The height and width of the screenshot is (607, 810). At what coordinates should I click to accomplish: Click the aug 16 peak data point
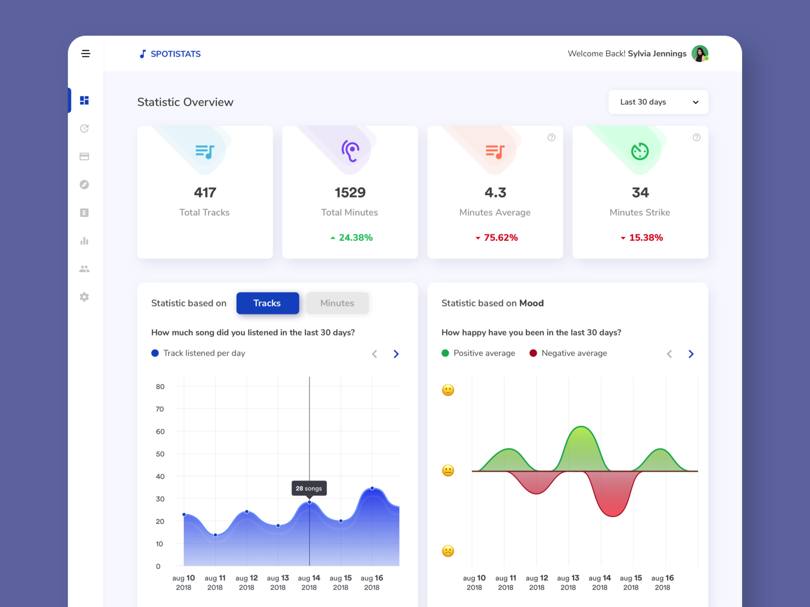[x=373, y=489]
